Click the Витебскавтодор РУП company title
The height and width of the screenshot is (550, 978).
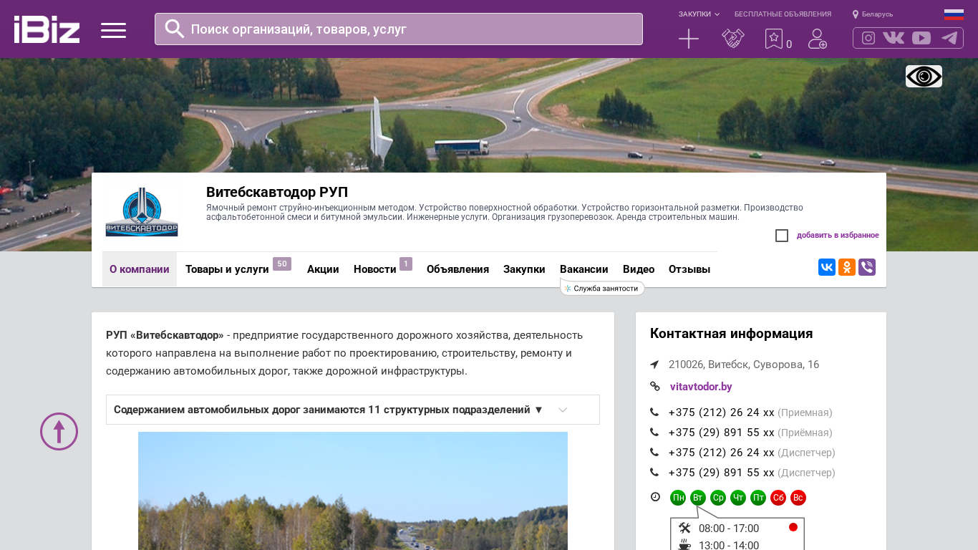coord(277,192)
